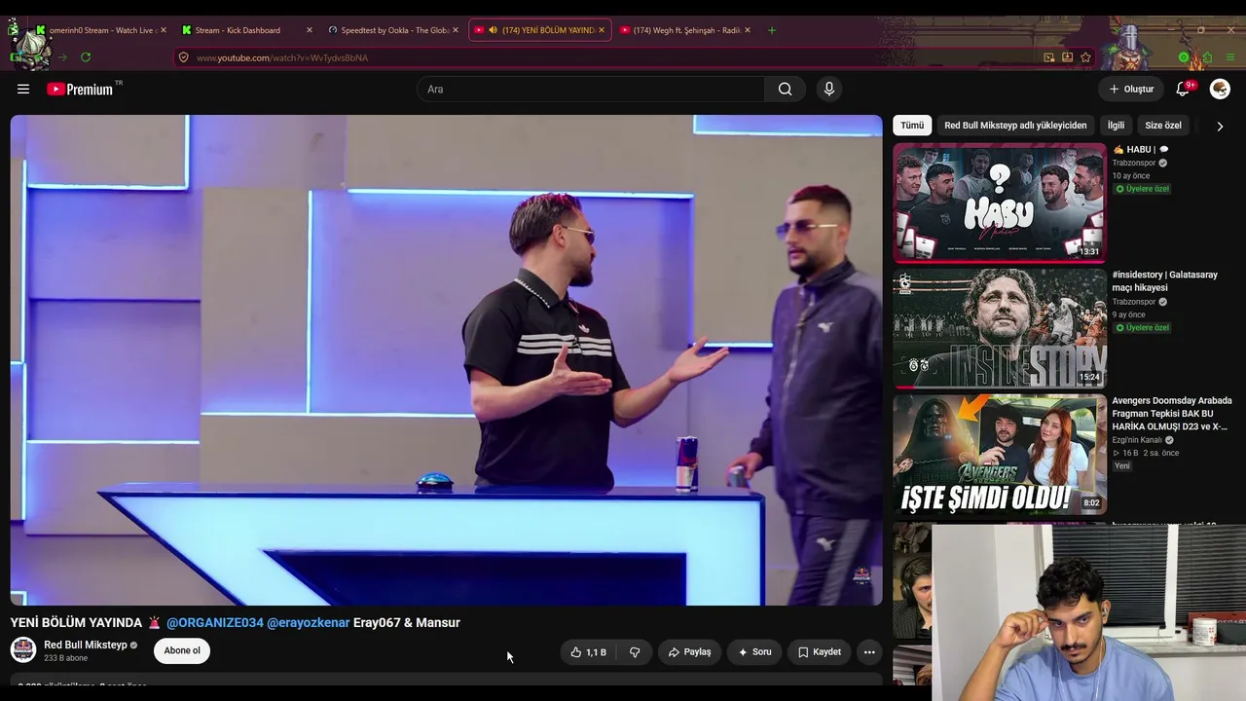Open Red Bull Miksteyp channel avatar
1246x701 pixels.
[23, 650]
